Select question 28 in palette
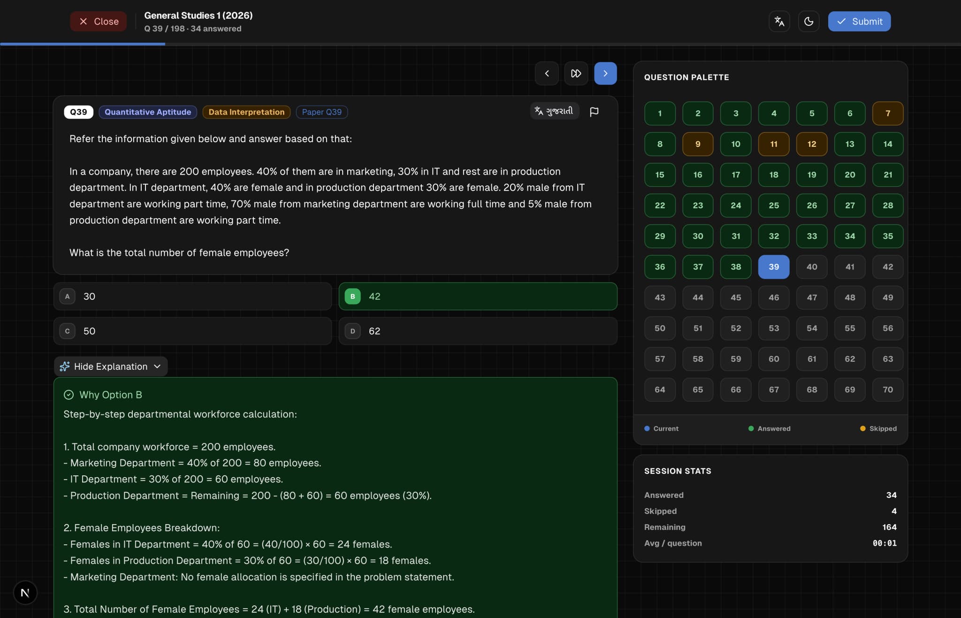This screenshot has height=618, width=961. coord(888,206)
